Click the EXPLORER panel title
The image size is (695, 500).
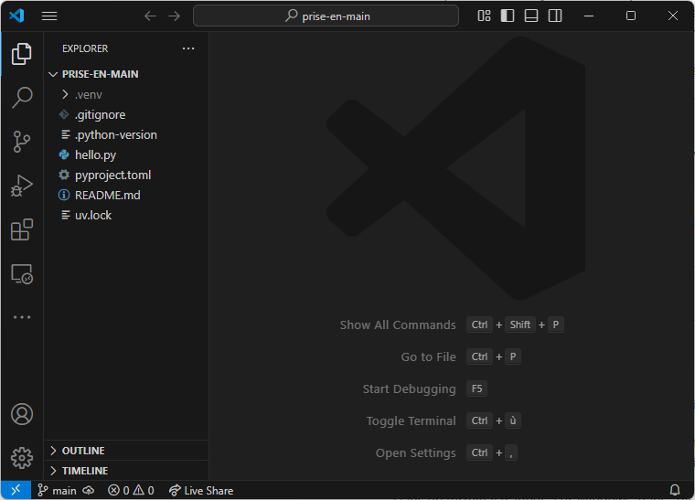[x=85, y=48]
